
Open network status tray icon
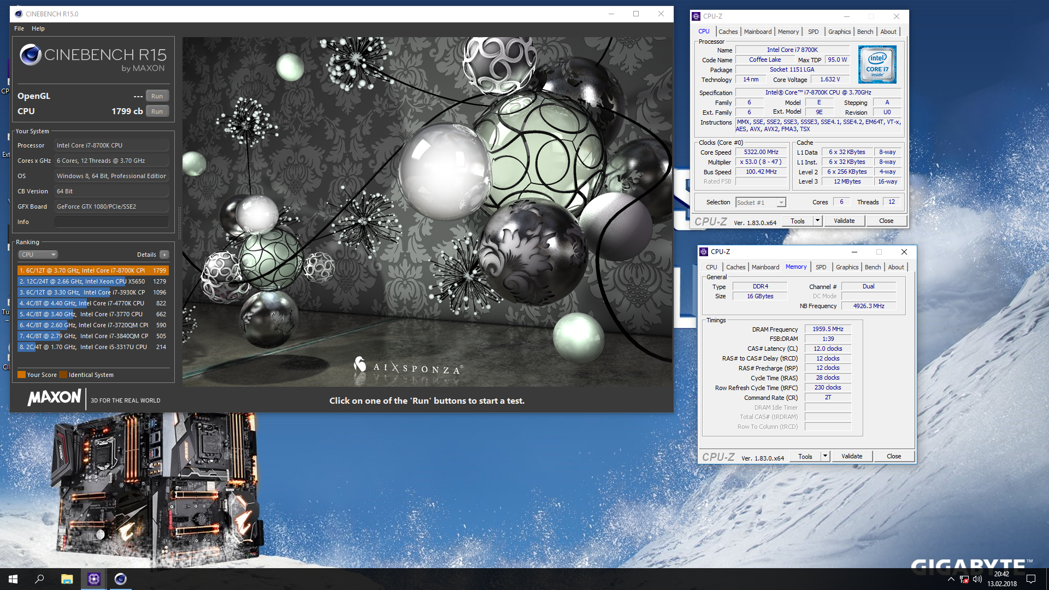pos(964,579)
